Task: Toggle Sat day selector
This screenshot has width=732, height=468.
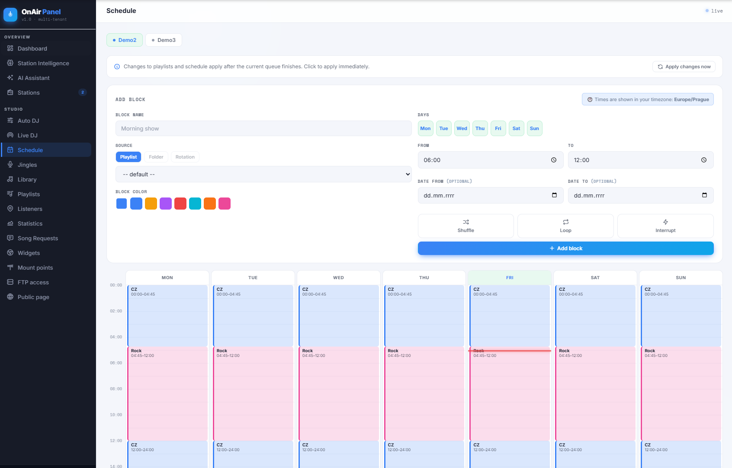Action: [x=517, y=128]
